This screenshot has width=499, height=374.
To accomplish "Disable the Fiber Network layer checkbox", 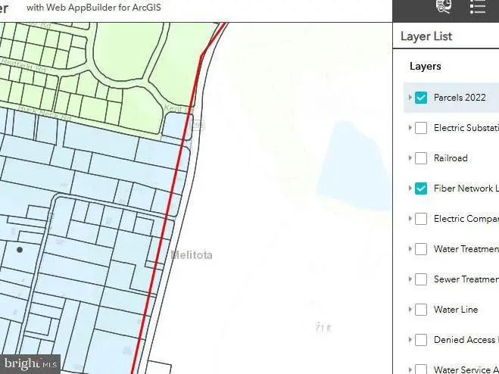I will (x=421, y=189).
